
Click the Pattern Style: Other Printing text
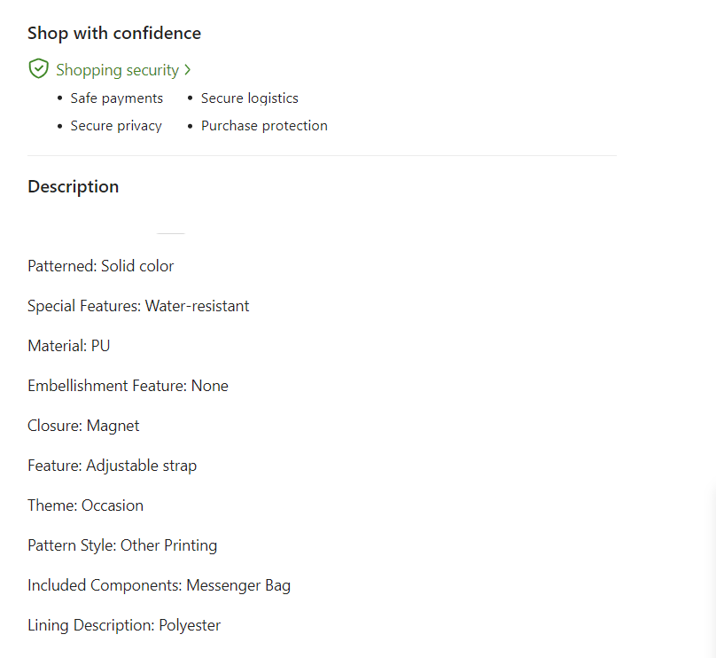[122, 545]
